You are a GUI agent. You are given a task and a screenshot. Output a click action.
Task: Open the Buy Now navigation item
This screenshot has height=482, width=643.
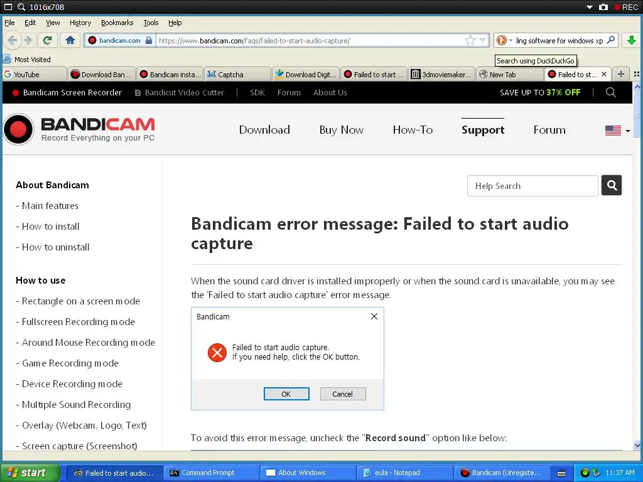click(341, 130)
